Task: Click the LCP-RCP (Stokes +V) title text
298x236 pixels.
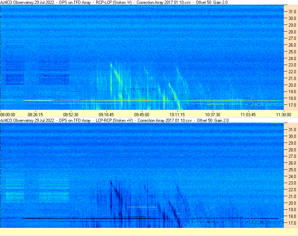Action: point(114,120)
